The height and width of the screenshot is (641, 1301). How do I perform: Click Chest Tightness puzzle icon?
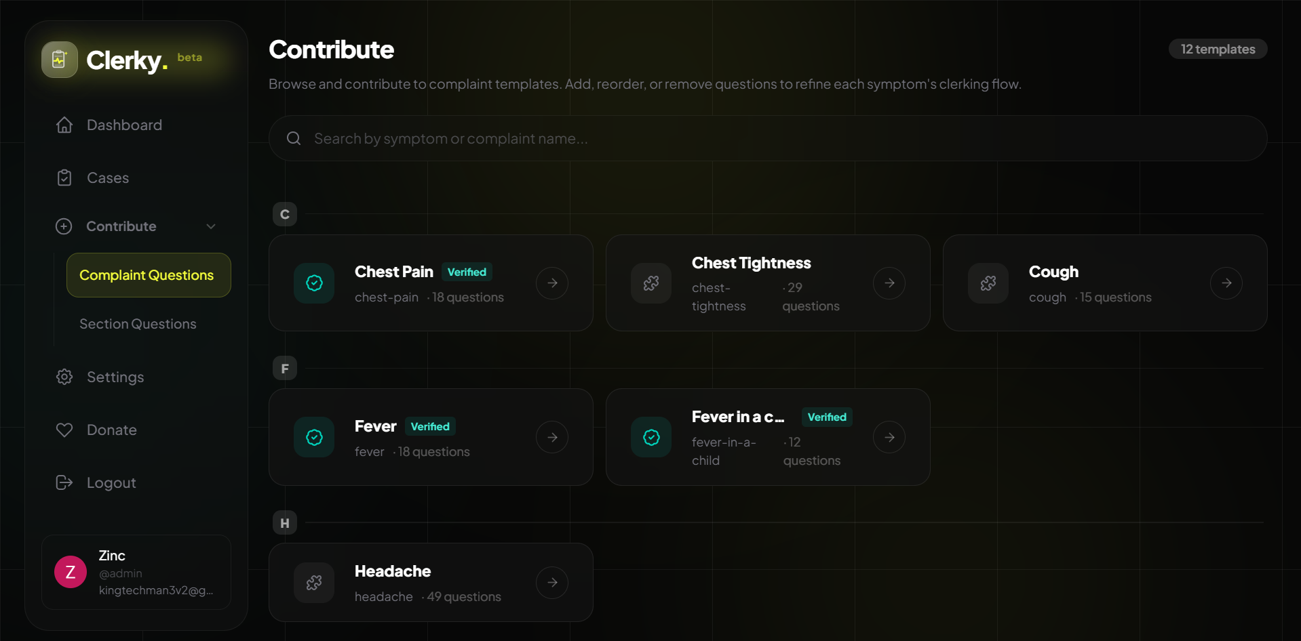pyautogui.click(x=651, y=283)
